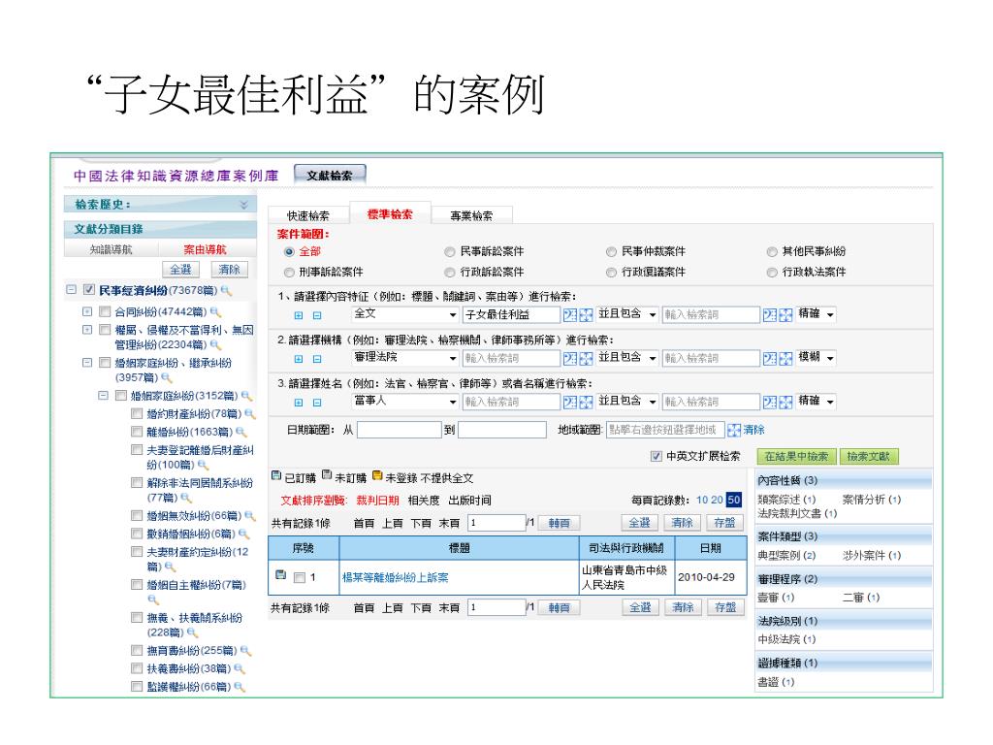Open 當事人 field dropdown
The width and height of the screenshot is (993, 745).
[405, 402]
